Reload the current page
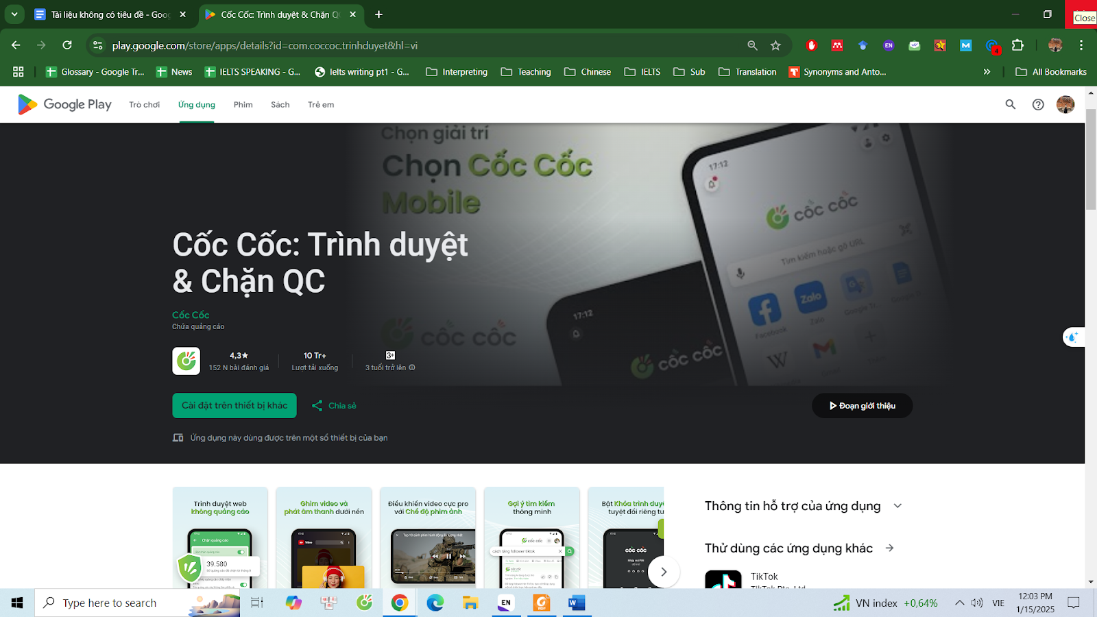Screen dimensions: 1097x617 tap(67, 45)
